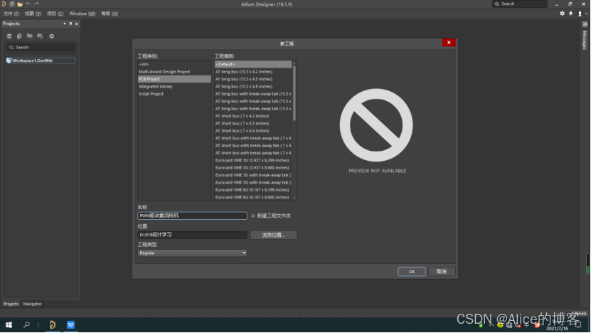
Task: Select Script Project category
Action: tap(174, 94)
